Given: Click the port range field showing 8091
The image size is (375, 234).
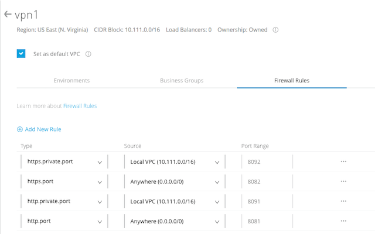Looking at the screenshot, I should (267, 201).
